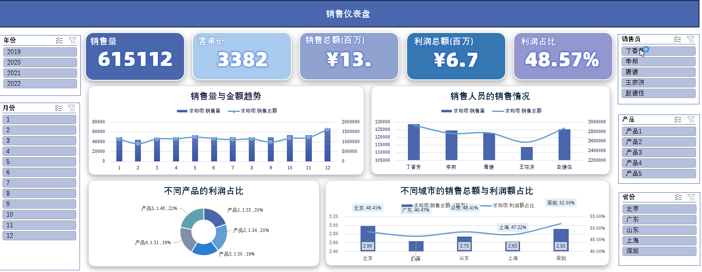The image size is (702, 272).
Task: Select month 6 in 月份 slicer
Action: point(39,172)
